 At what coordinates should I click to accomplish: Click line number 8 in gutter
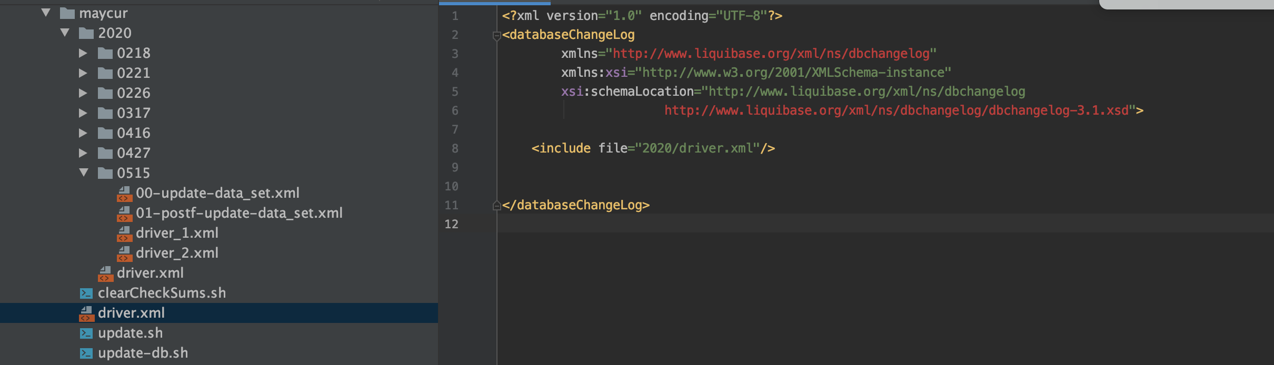pyautogui.click(x=455, y=148)
